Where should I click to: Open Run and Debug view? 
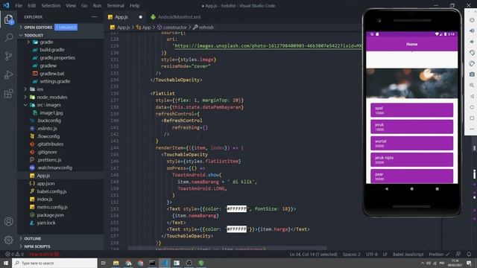[x=8, y=74]
